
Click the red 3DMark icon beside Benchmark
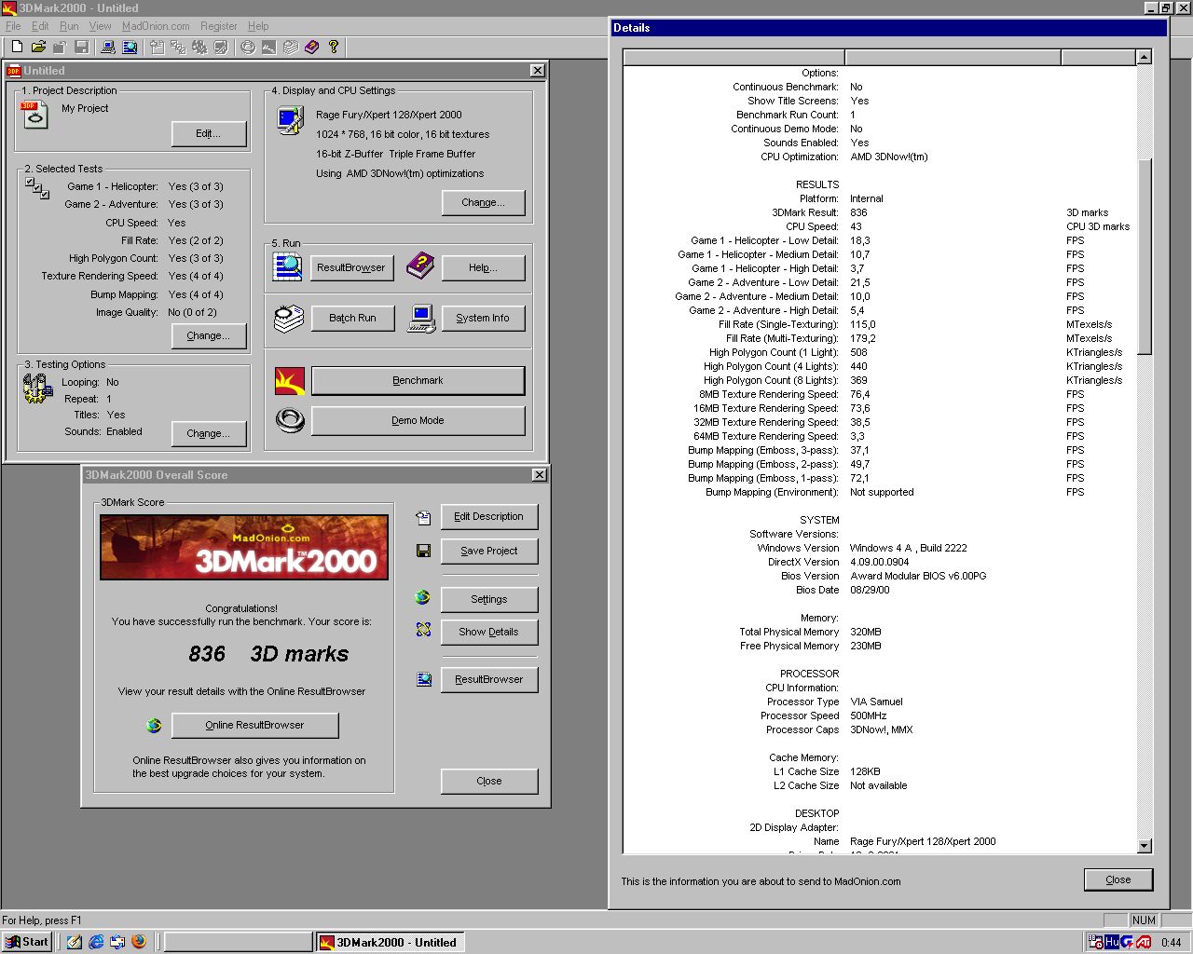[290, 380]
